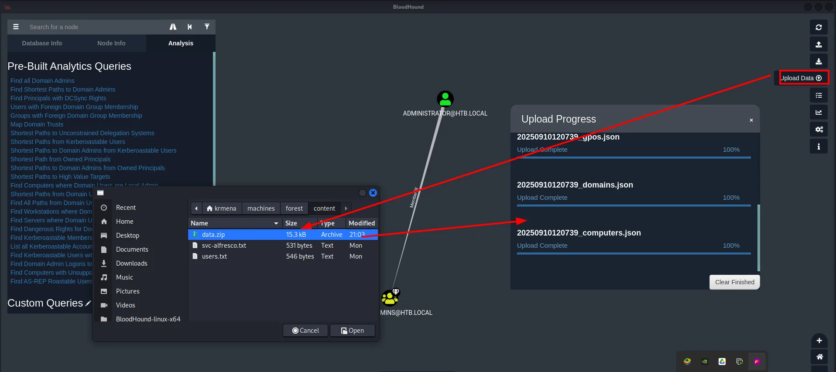
Task: Toggle the hamburger menu to collapse the panel
Action: (16, 27)
